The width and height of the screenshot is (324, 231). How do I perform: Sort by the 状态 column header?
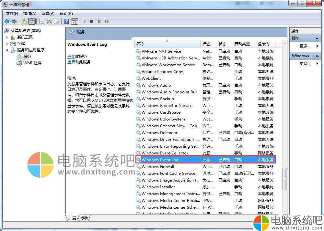(x=224, y=44)
